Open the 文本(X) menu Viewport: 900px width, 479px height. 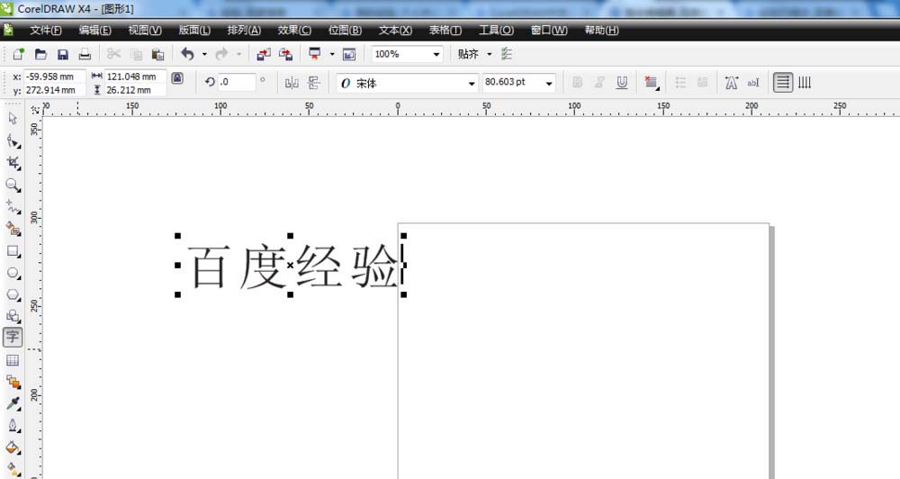(x=395, y=31)
